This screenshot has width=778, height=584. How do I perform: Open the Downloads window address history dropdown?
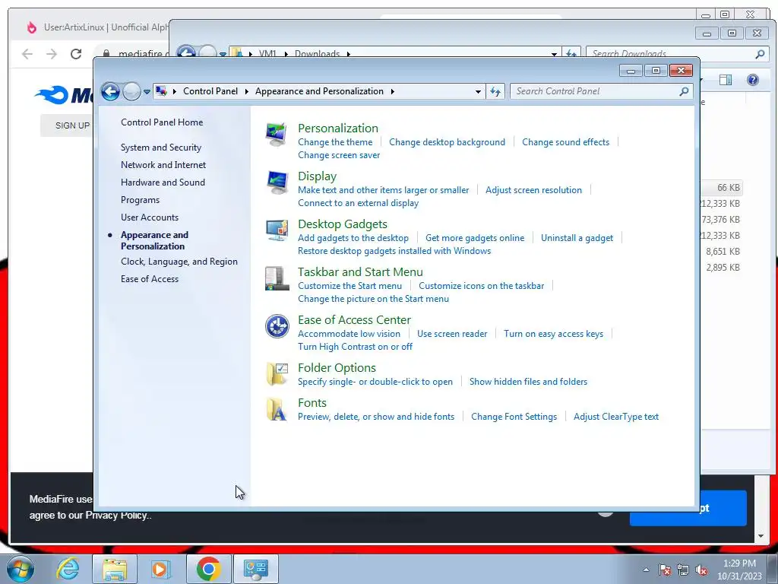tap(554, 54)
